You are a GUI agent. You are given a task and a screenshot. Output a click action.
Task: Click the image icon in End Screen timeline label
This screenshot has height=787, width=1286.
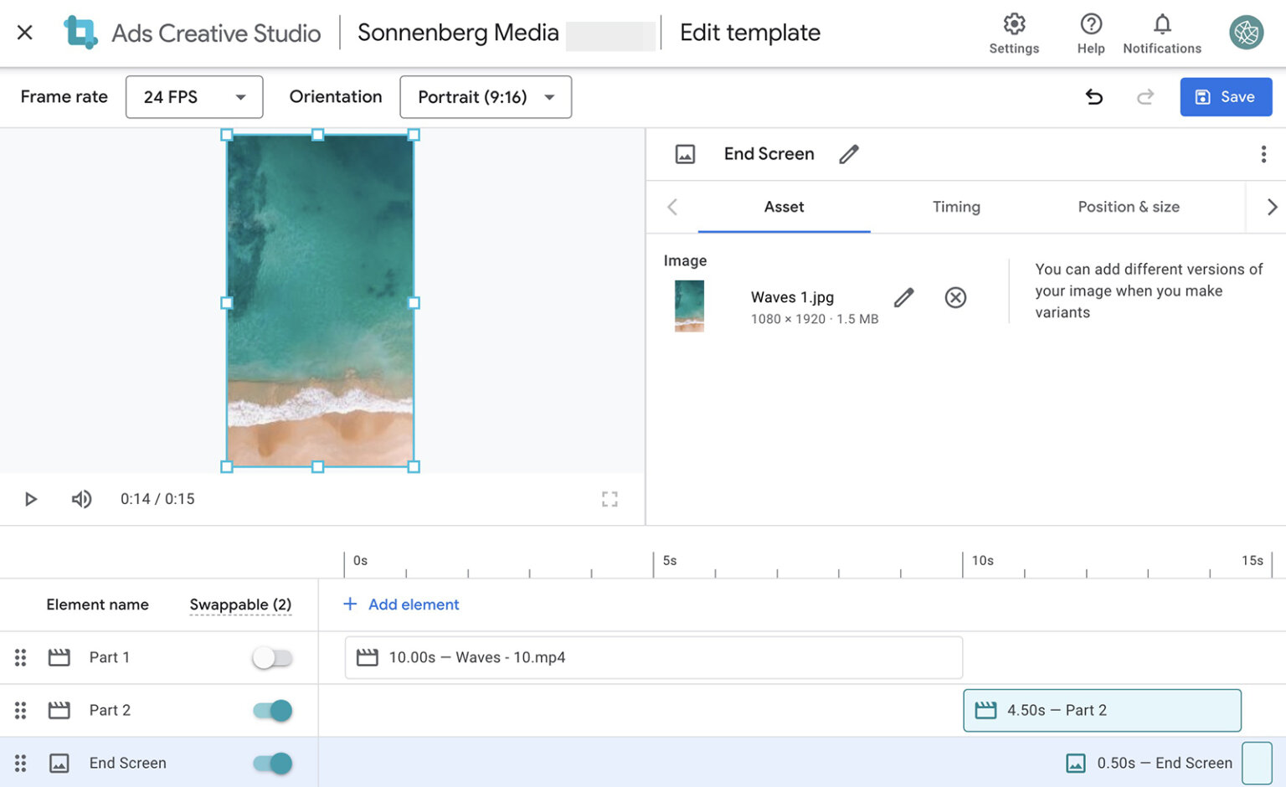tap(1076, 763)
